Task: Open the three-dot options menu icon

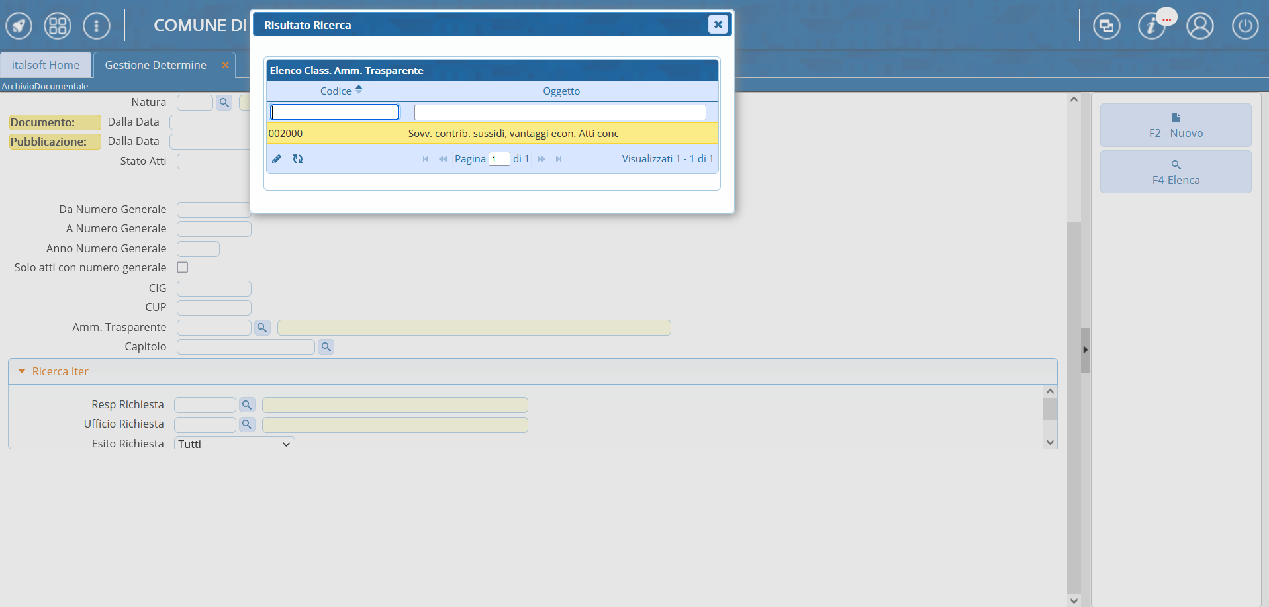Action: click(x=97, y=26)
